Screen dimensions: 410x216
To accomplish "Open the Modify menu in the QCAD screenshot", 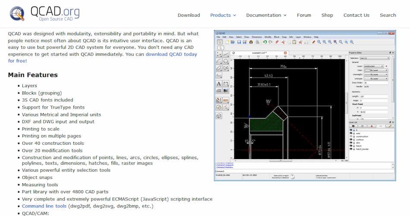I will tap(268, 37).
